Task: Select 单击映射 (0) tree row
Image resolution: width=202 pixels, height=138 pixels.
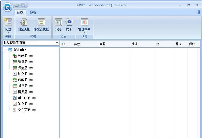Action: (24, 98)
